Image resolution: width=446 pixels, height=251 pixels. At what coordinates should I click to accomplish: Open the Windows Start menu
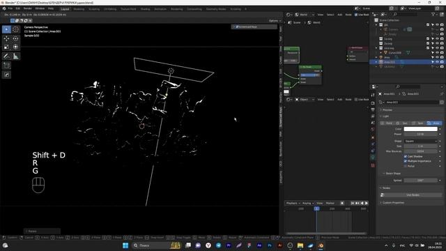click(125, 245)
